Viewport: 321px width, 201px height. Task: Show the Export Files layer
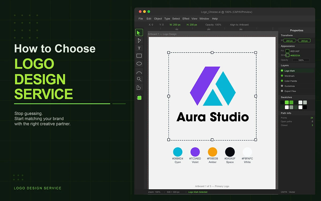[x=282, y=91]
